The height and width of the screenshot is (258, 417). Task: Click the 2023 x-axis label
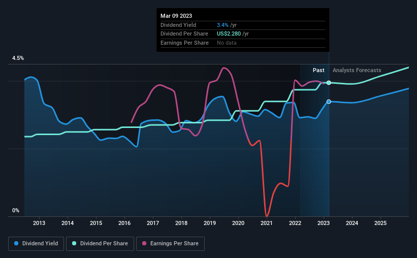tap(324, 223)
